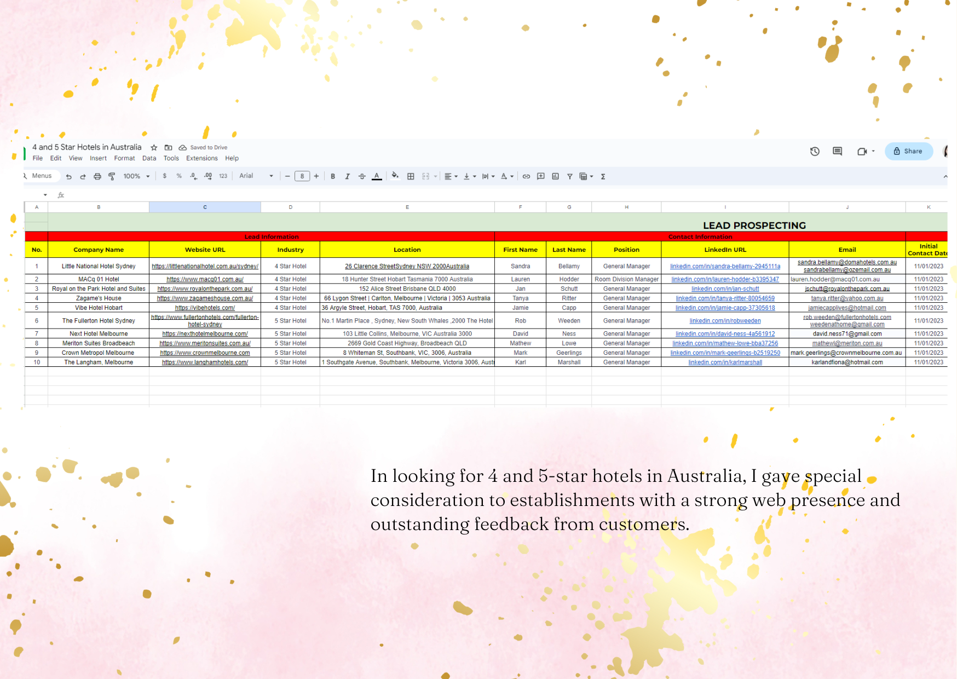Click the Functions sigma icon
The image size is (957, 679).
tap(603, 176)
